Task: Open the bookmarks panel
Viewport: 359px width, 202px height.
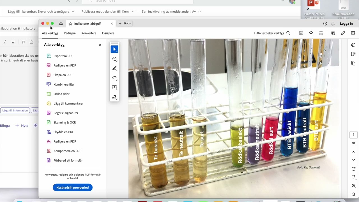Action: [353, 54]
